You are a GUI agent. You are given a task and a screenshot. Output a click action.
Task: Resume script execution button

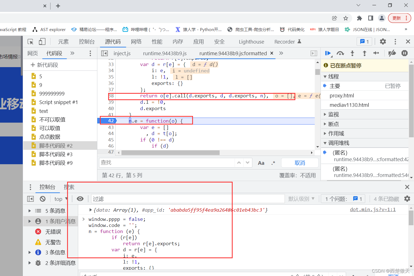[x=328, y=53]
